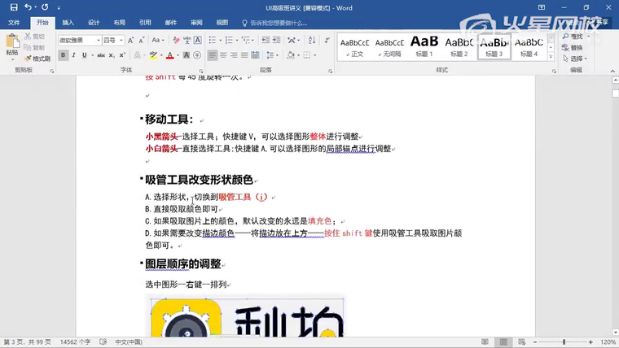Switch to the 审阅 (Review) tab
Viewport: 619px width, 348px height.
point(196,23)
